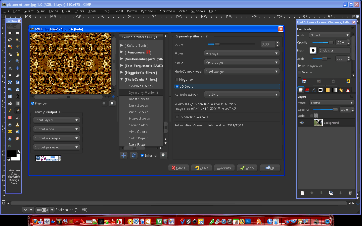Select the Measure compass tool in Toolbox
This screenshot has height=226, width=362.
[10, 68]
